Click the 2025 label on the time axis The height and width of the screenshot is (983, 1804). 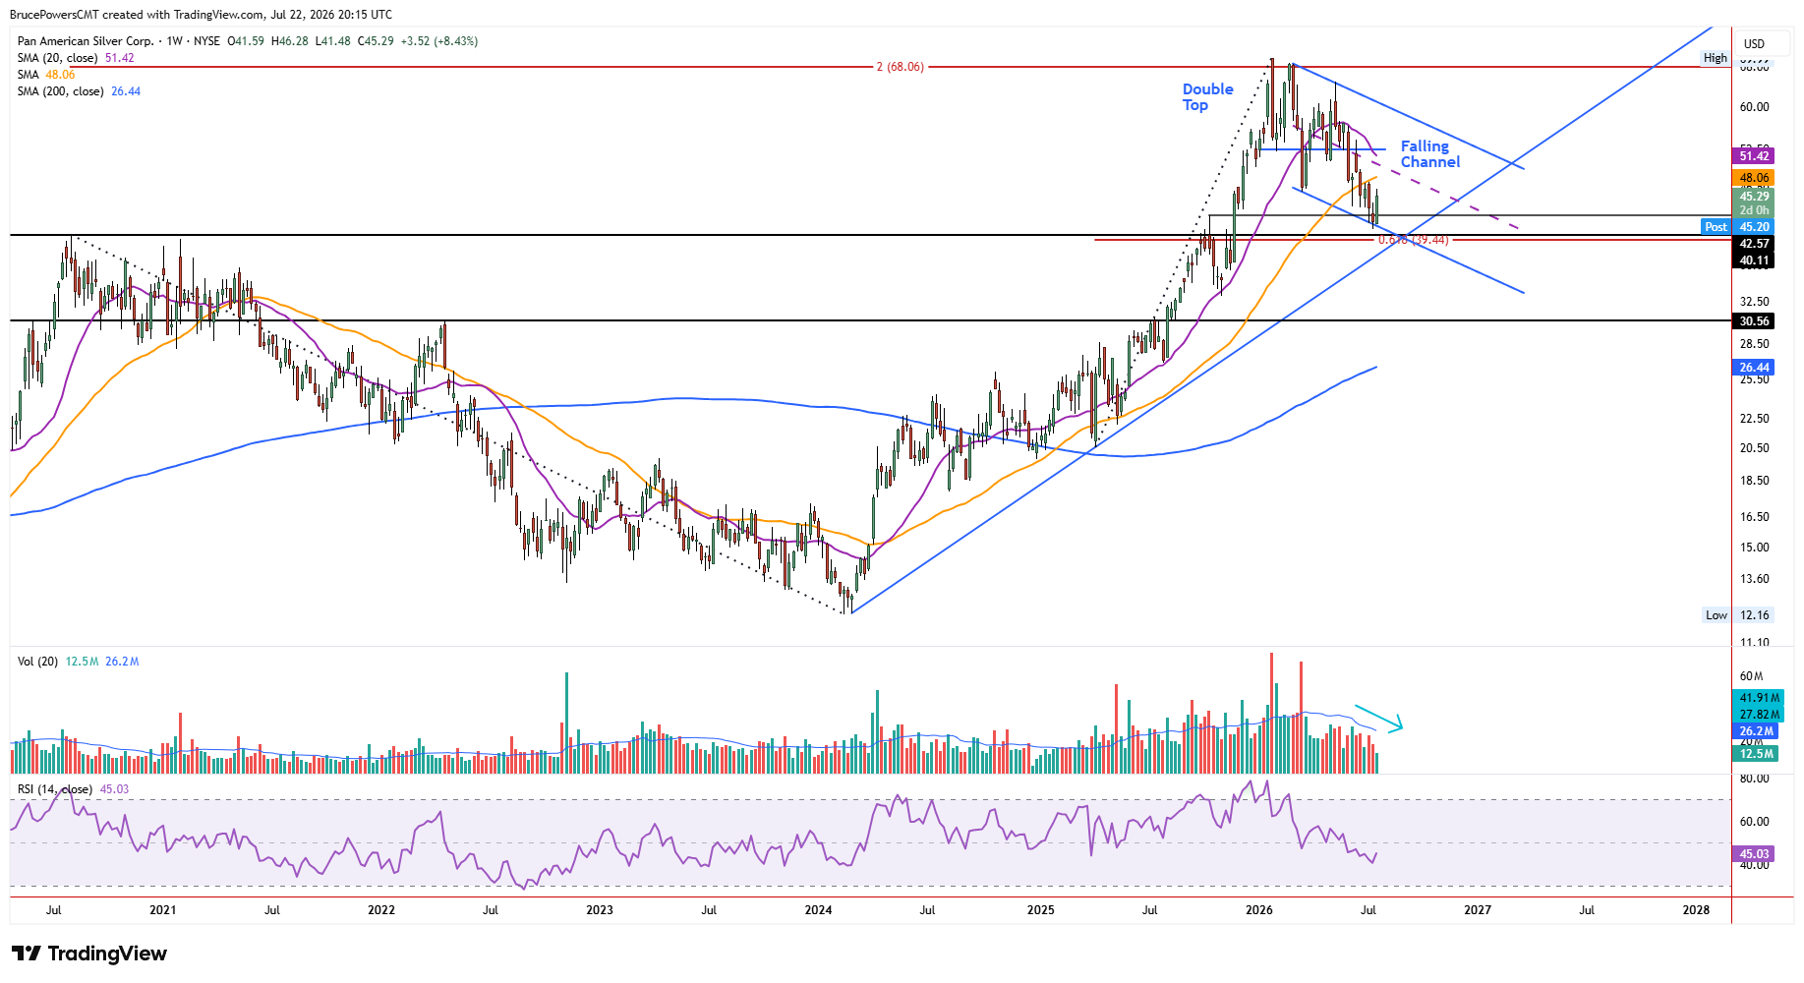[x=1041, y=910]
